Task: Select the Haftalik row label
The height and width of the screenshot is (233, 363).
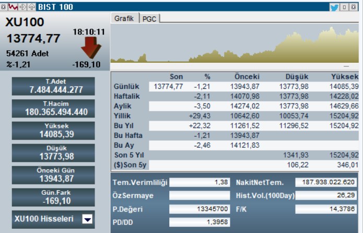Action: [127, 96]
